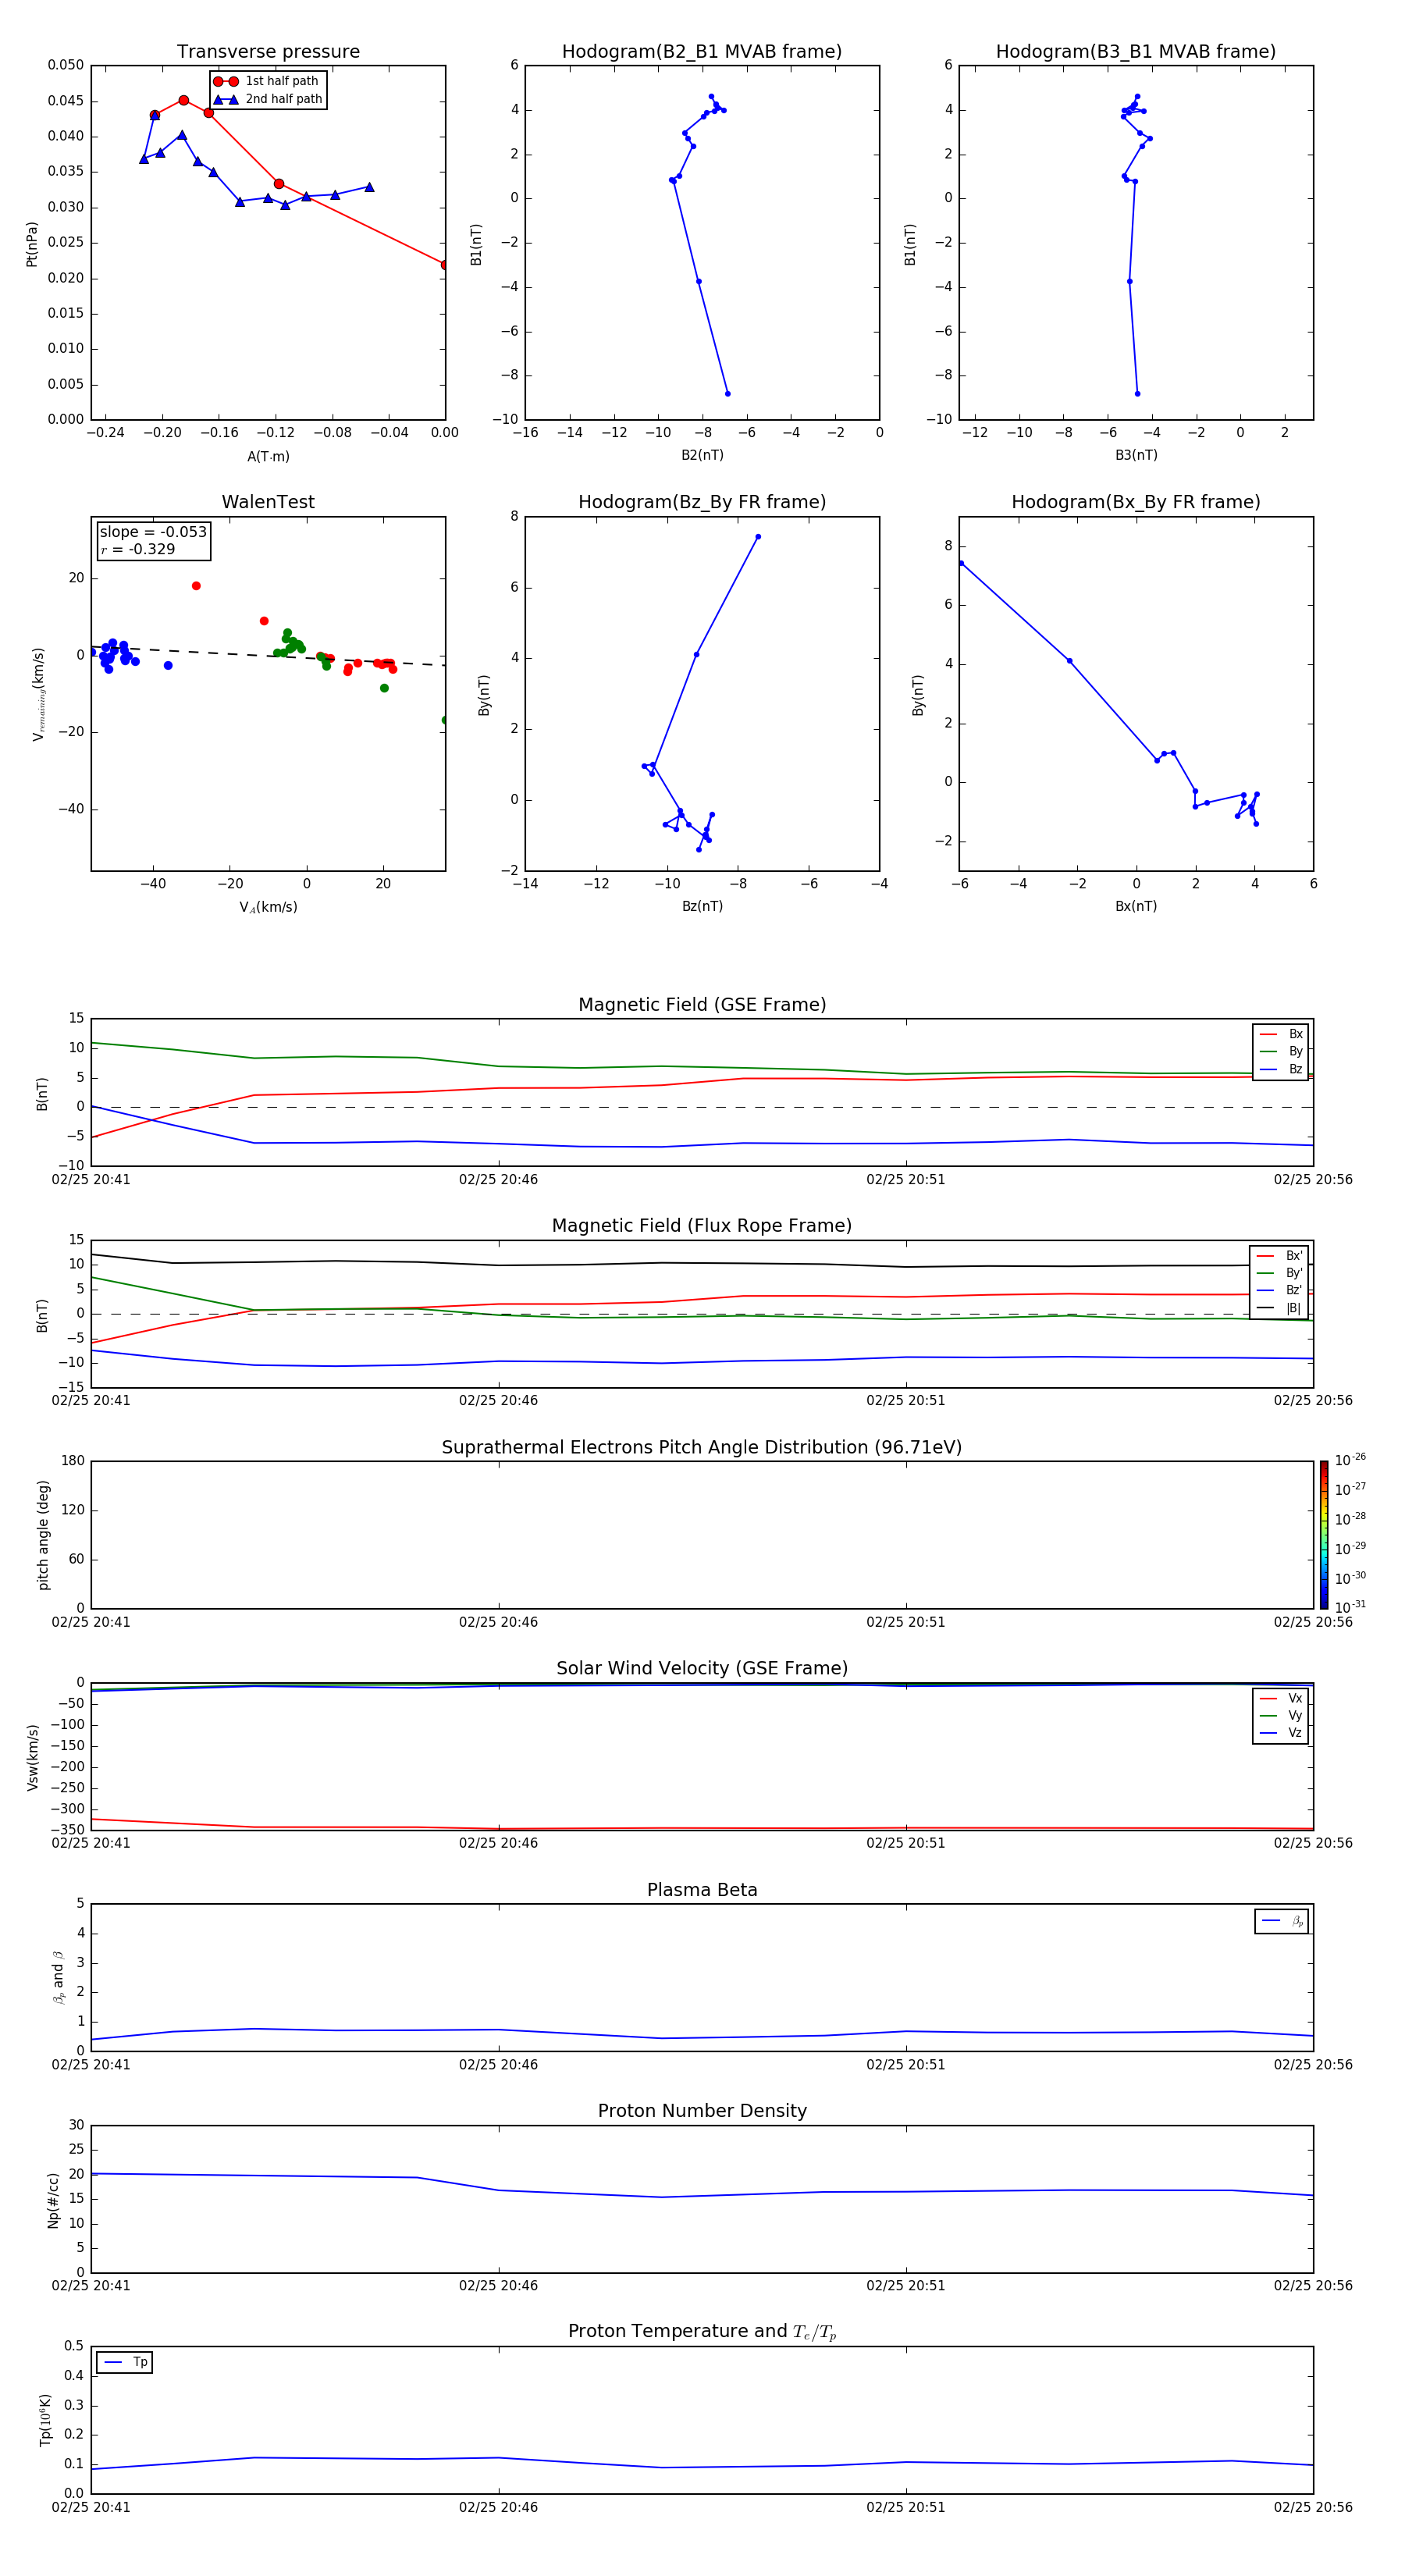Click the 'Np(#/cc)' axis label
The image size is (1405, 2576).
[x=53, y=2200]
